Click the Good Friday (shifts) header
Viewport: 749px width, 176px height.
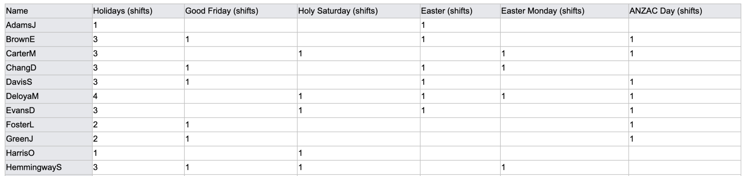[240, 11]
